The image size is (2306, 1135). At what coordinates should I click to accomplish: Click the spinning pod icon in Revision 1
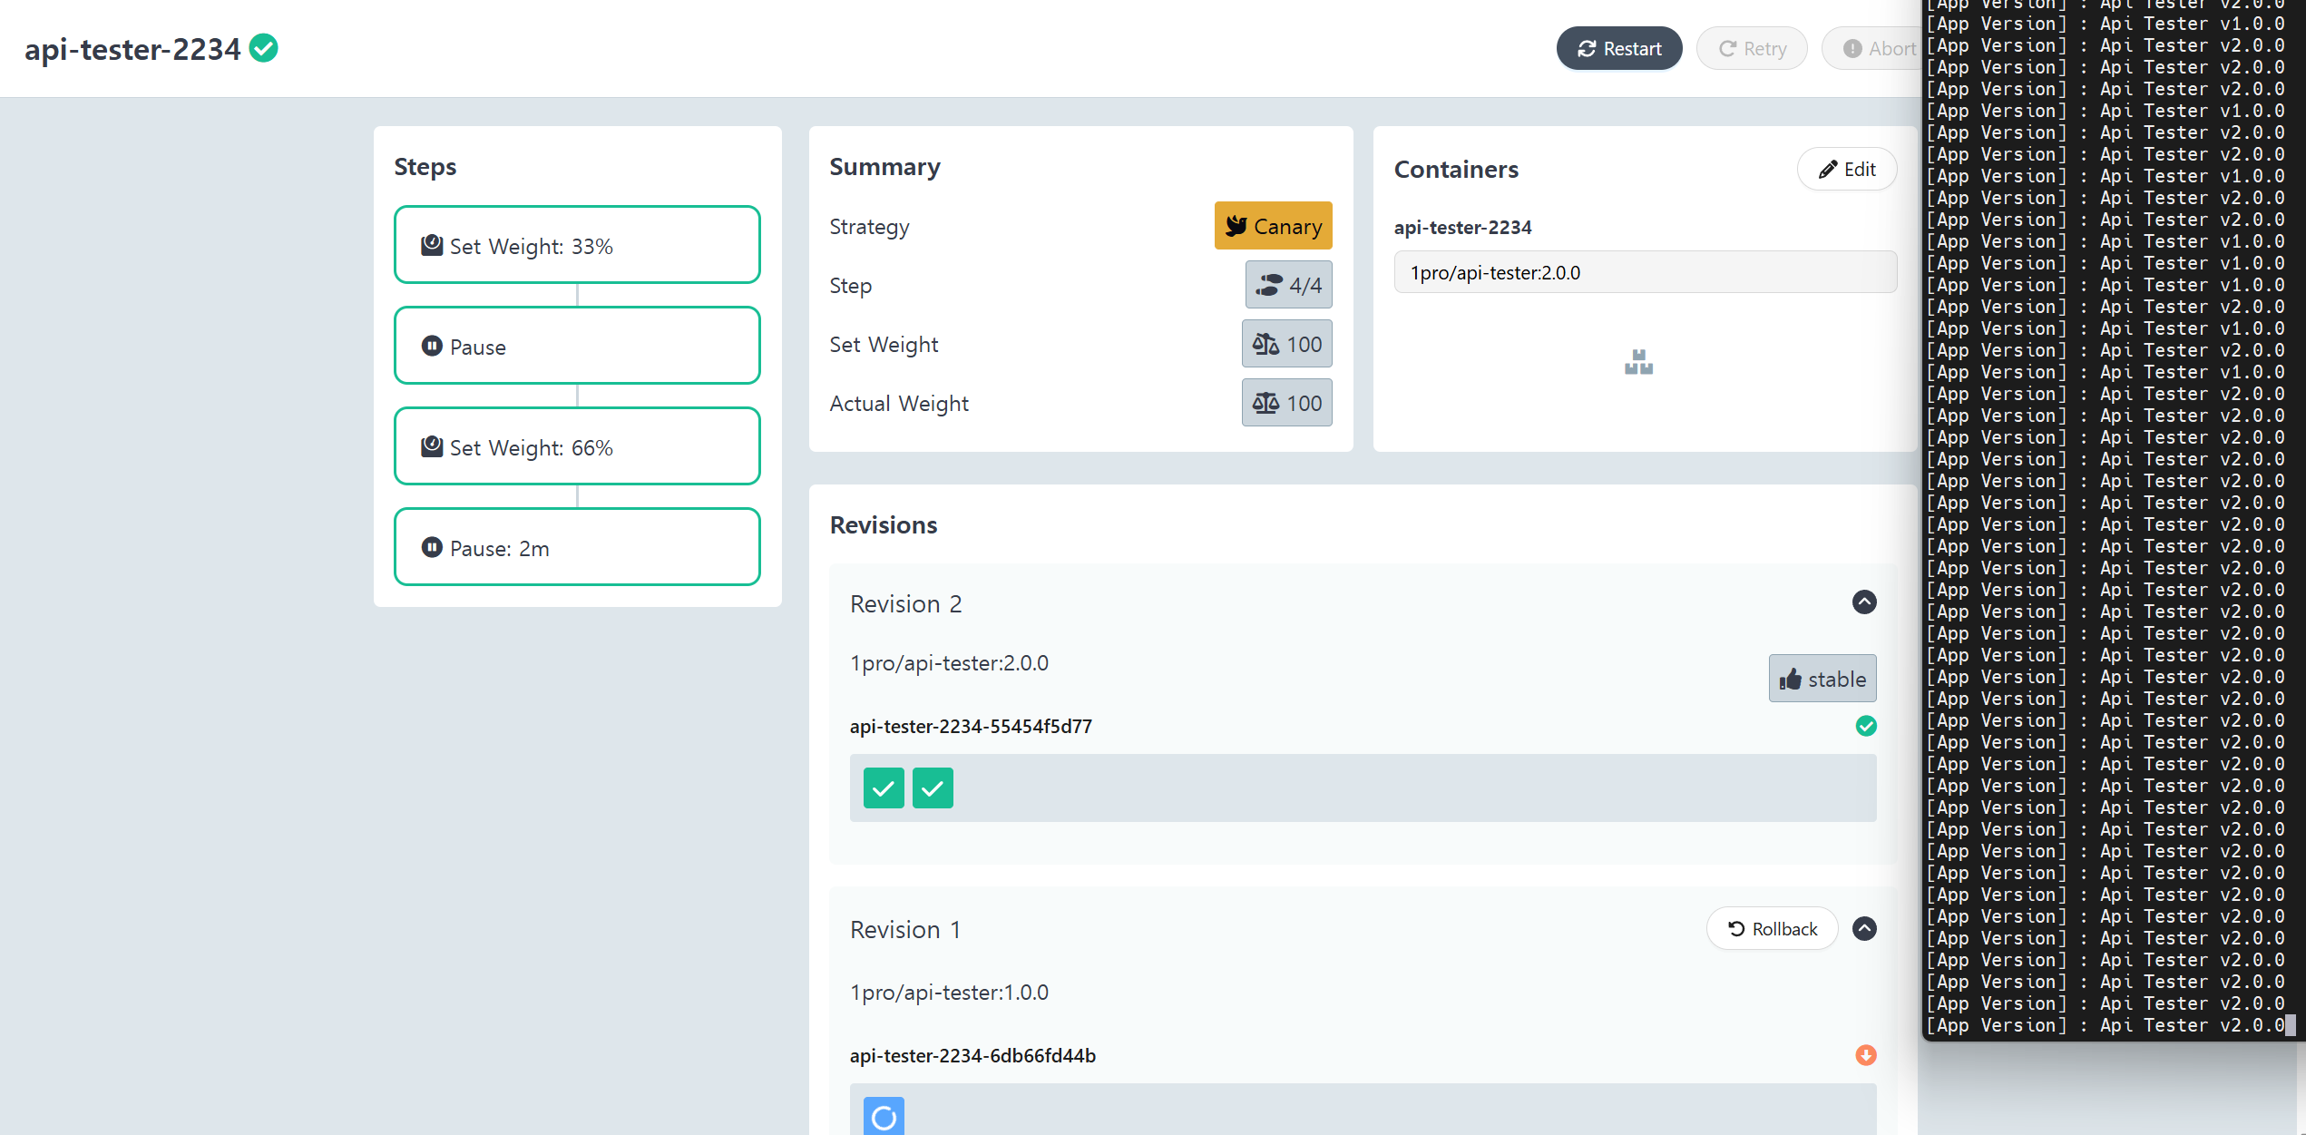pyautogui.click(x=884, y=1116)
